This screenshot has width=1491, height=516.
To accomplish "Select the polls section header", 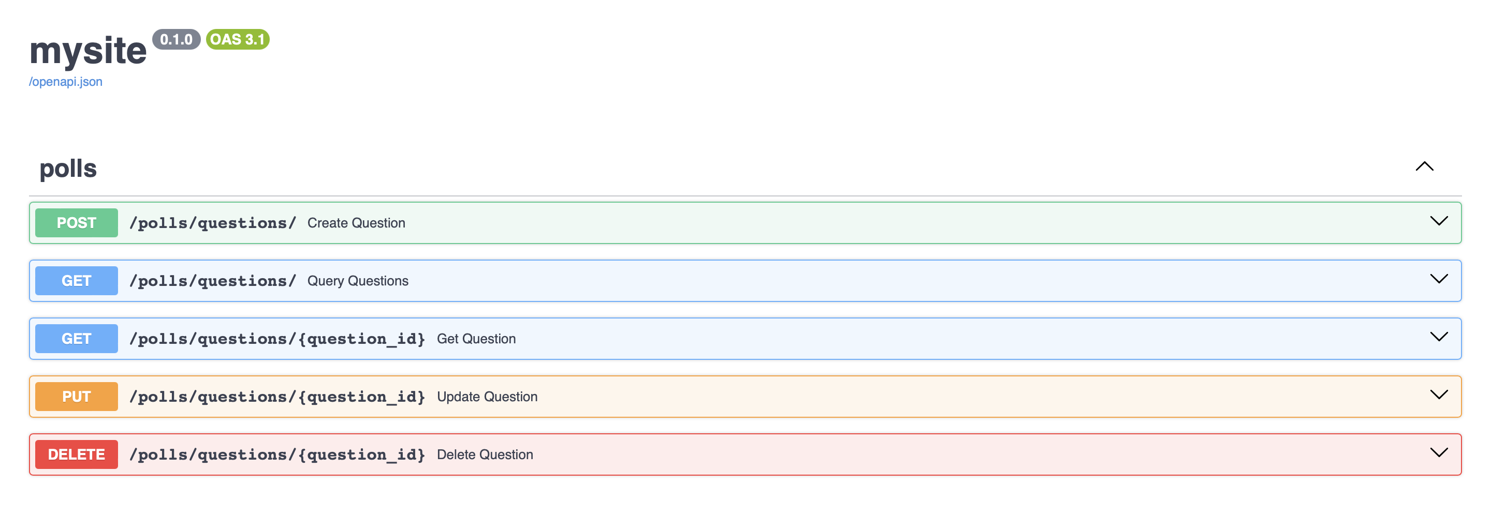I will tap(68, 168).
